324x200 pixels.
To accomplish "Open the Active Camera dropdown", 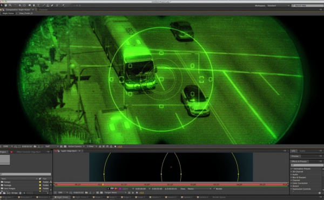I will point(76,146).
